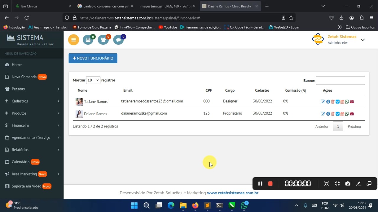The width and height of the screenshot is (378, 212).
Task: Open File Explorer from the taskbar
Action: (183, 206)
